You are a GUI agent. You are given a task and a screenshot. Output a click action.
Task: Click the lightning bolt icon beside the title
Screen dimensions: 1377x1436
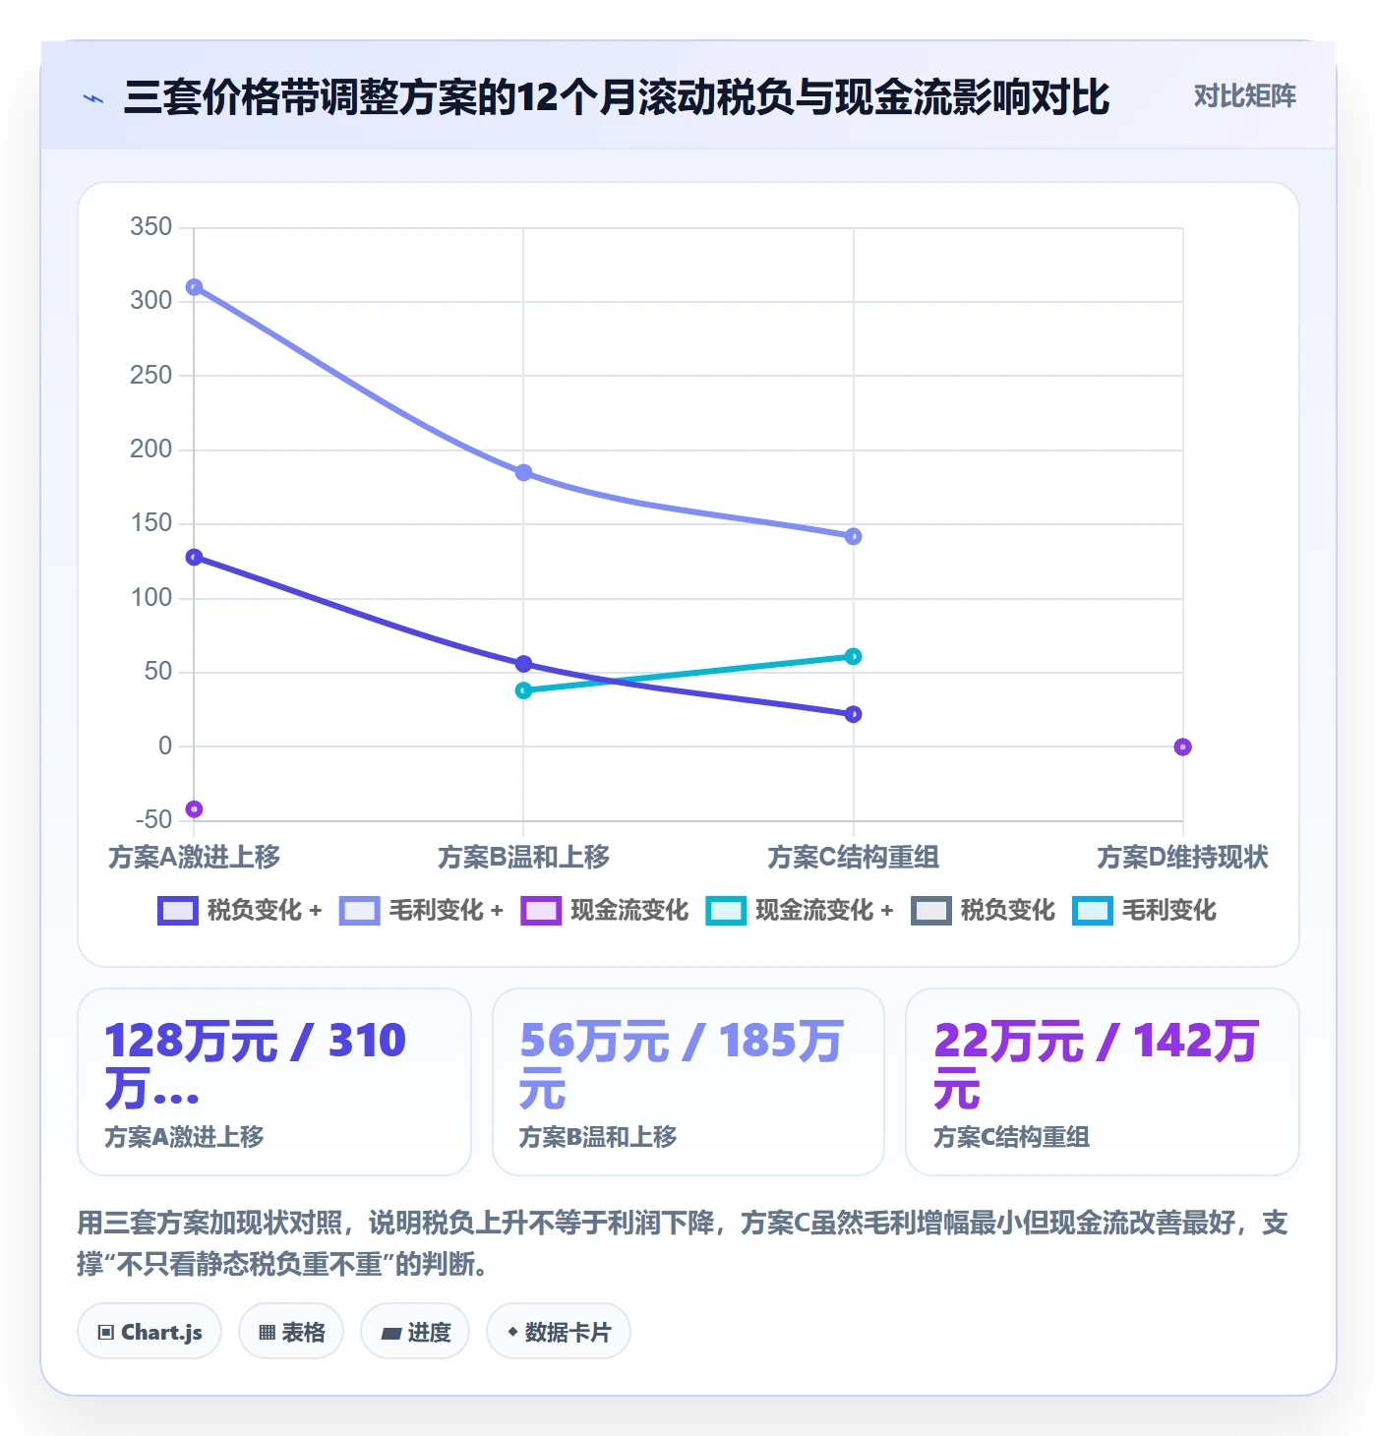93,98
